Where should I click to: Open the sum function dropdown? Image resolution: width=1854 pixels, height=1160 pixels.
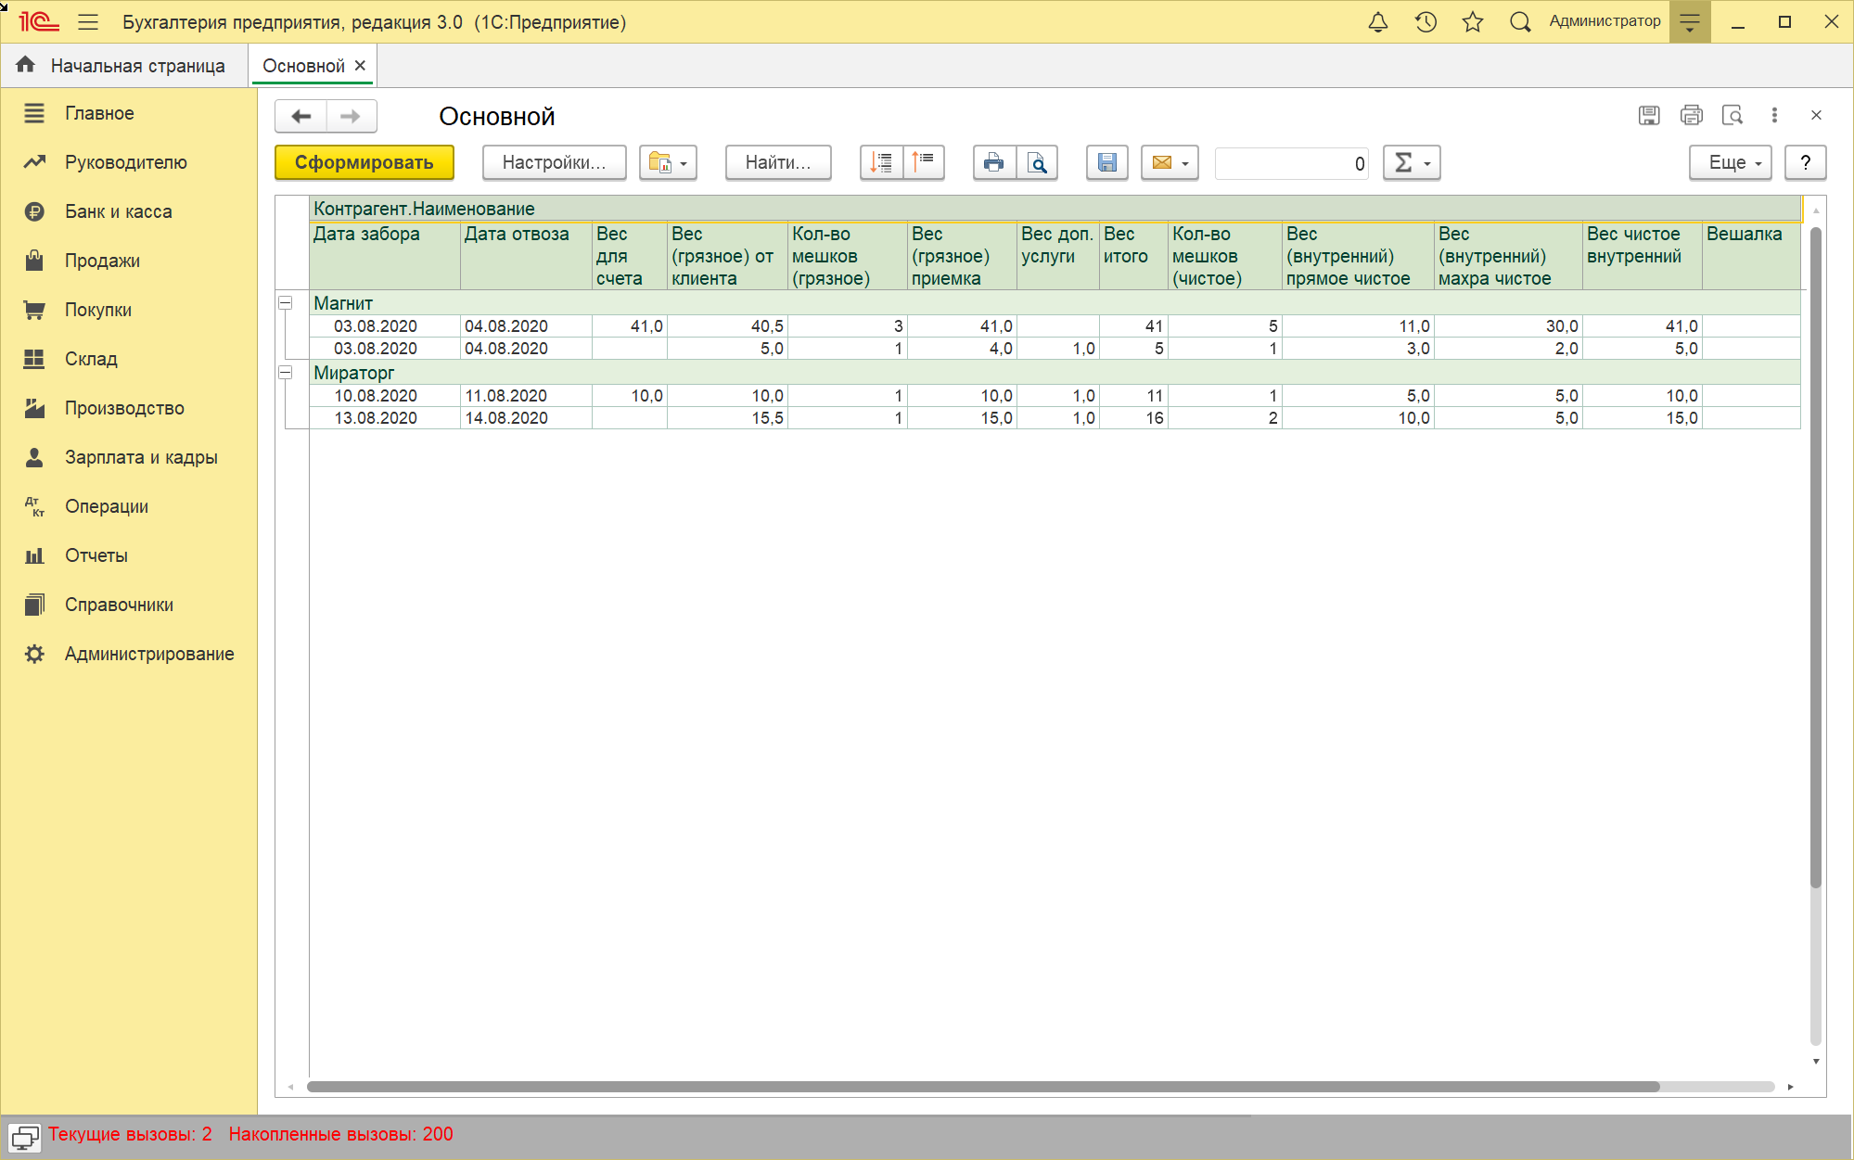tap(1412, 163)
